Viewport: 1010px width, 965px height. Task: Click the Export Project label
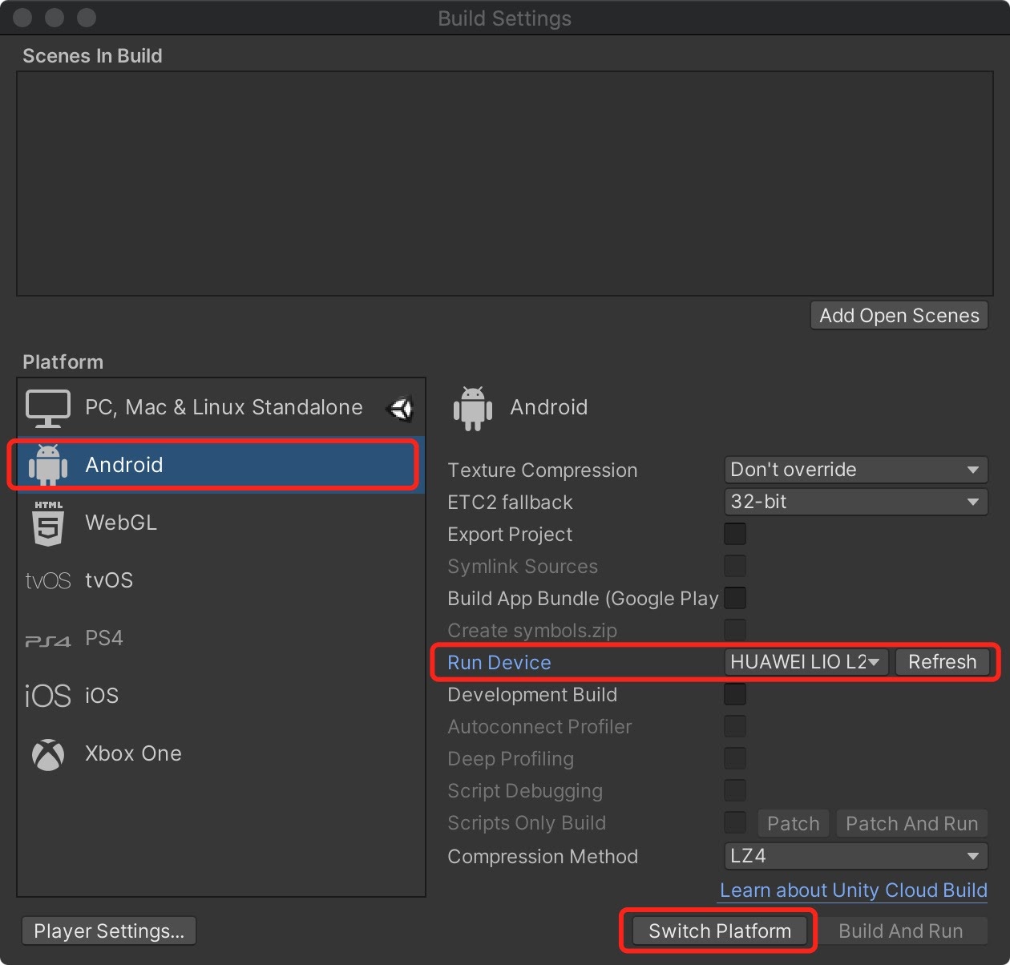510,534
